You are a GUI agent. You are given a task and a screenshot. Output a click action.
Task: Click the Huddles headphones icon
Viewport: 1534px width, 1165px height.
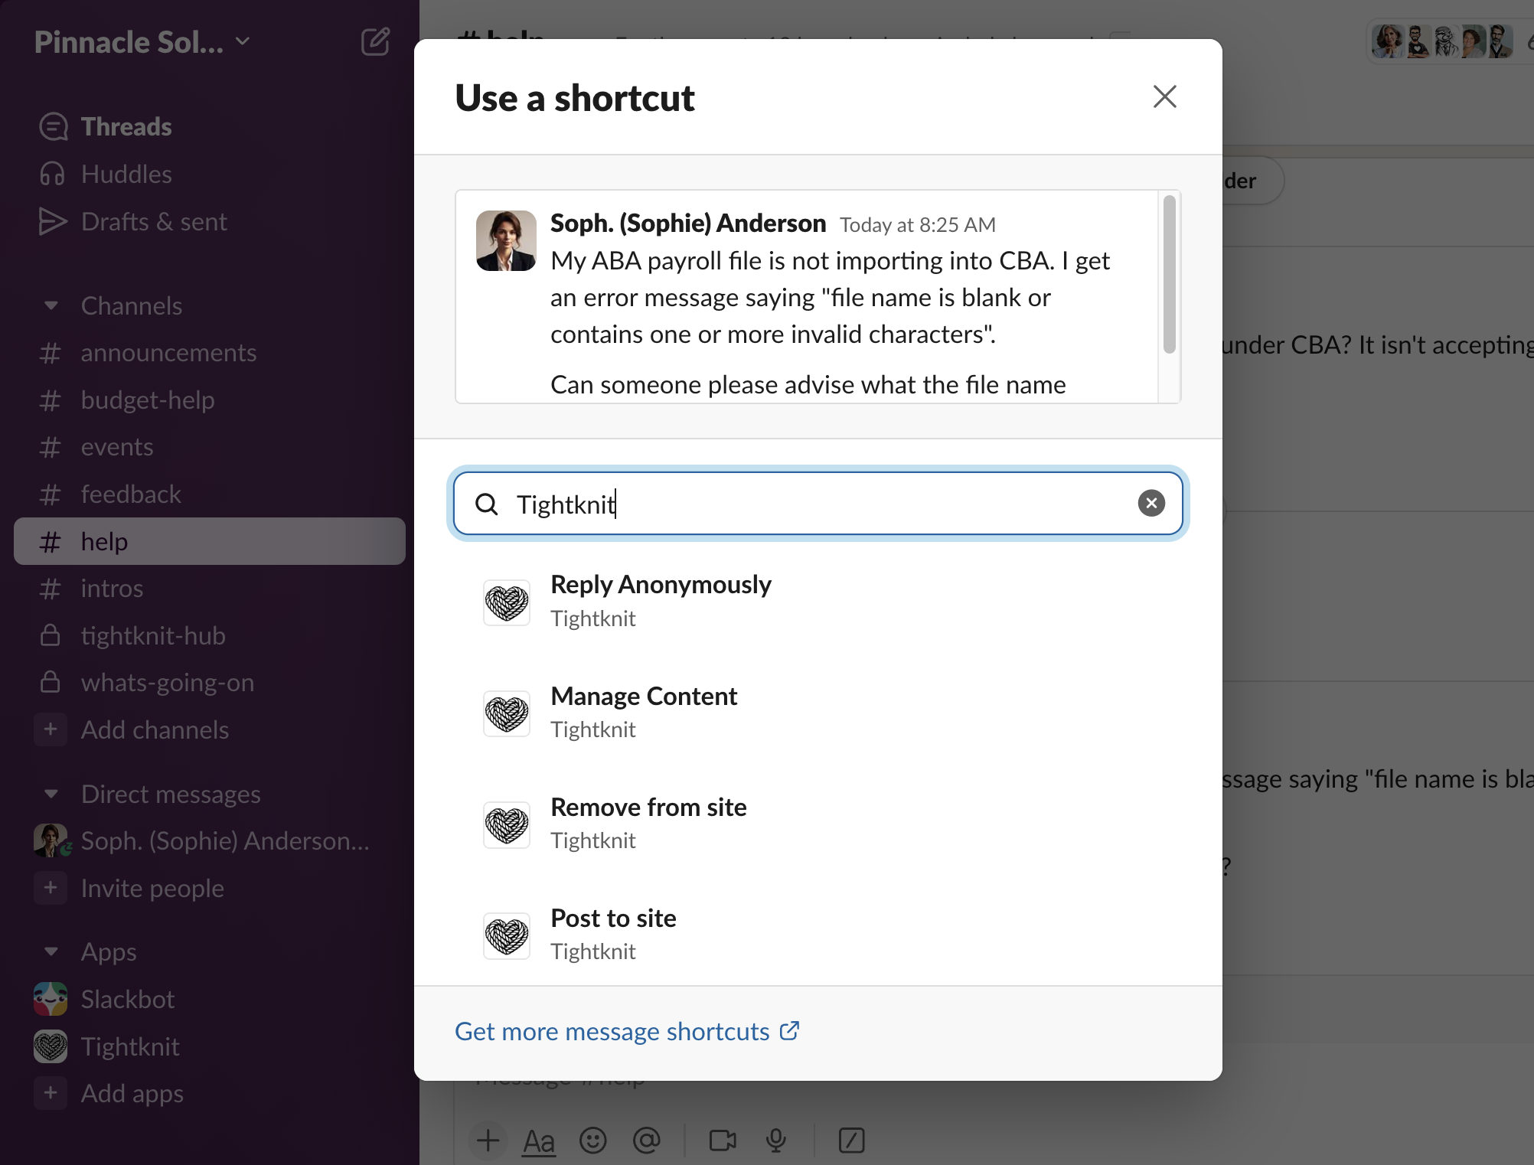click(x=52, y=175)
